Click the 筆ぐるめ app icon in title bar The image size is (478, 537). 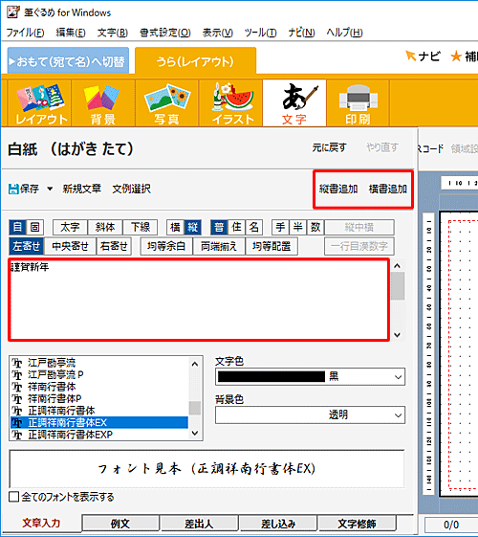13,12
